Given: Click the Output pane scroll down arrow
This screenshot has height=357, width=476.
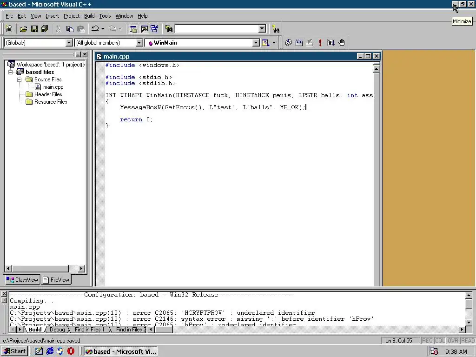Looking at the screenshot, I should [x=469, y=323].
